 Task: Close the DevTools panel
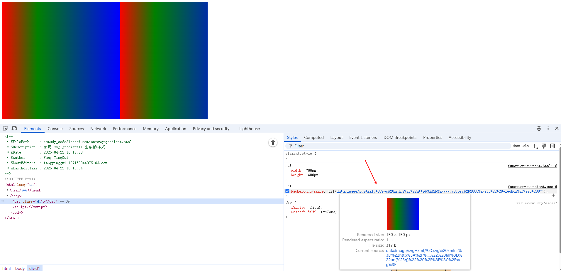coord(557,128)
